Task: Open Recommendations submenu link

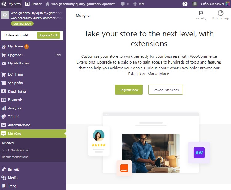Action: click(15, 157)
